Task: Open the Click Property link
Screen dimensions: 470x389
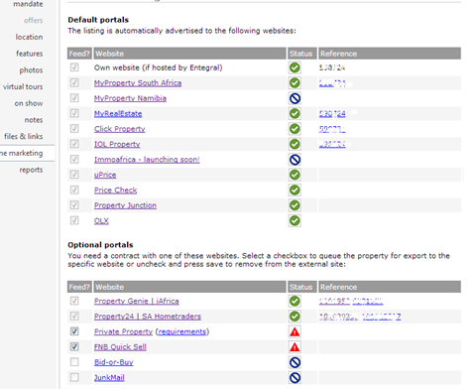Action: coord(120,129)
